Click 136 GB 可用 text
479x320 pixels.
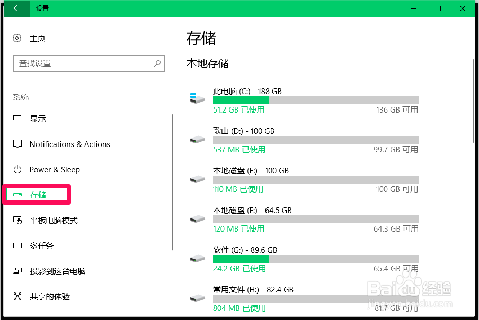pyautogui.click(x=397, y=110)
